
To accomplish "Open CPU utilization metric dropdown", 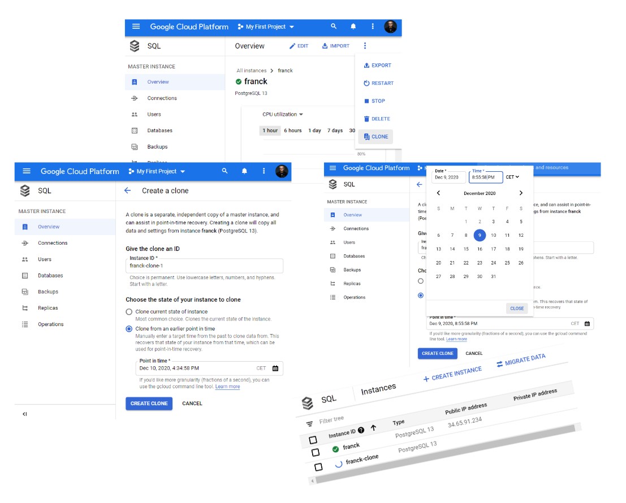I will click(x=283, y=114).
